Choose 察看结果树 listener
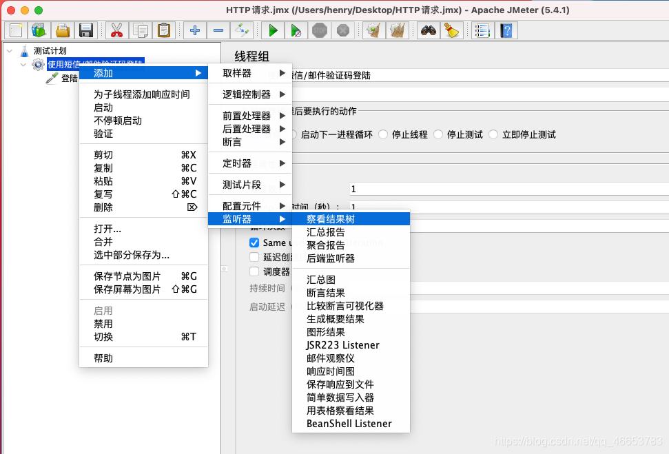 (351, 219)
